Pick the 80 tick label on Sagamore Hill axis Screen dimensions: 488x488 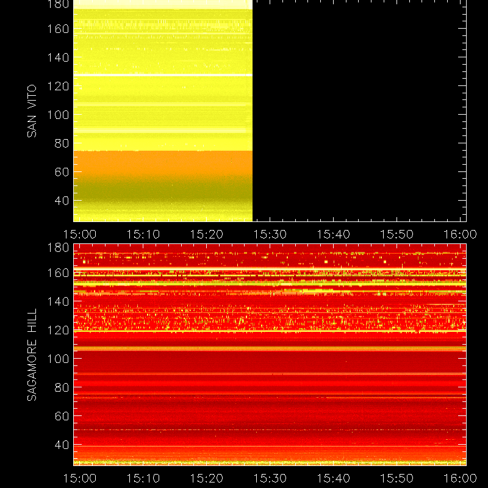point(62,387)
